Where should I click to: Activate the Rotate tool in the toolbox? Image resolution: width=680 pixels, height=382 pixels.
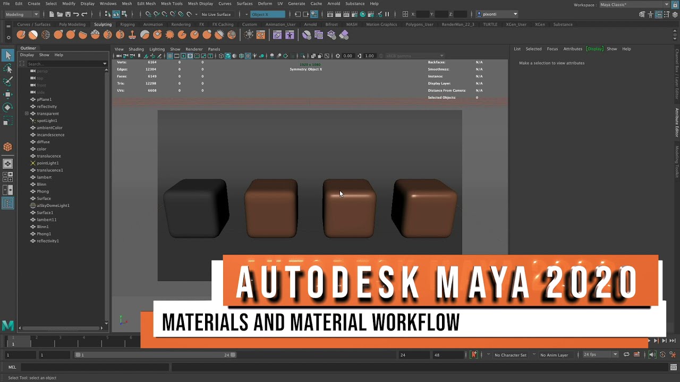(x=8, y=107)
